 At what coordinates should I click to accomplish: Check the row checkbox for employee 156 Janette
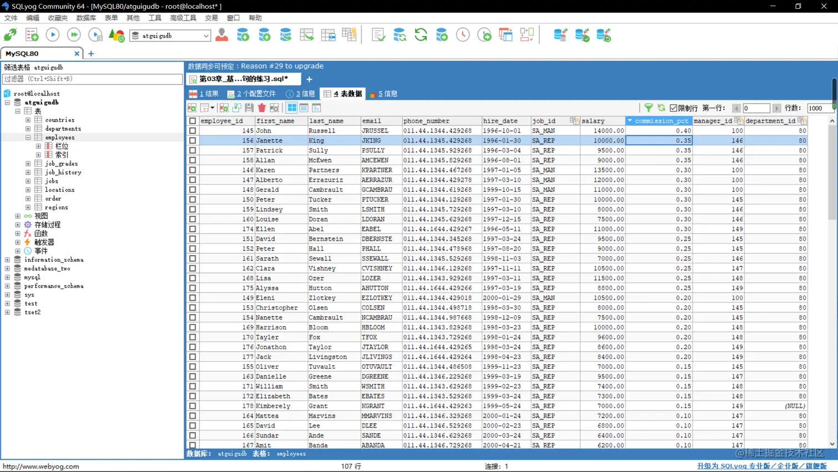[x=193, y=141]
